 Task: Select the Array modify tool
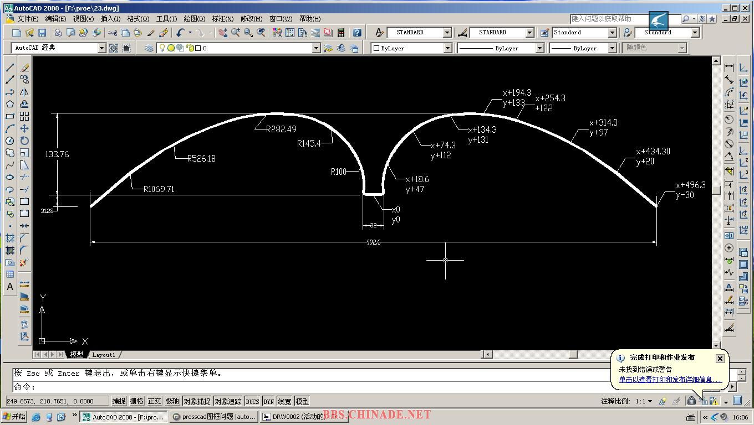tap(24, 116)
